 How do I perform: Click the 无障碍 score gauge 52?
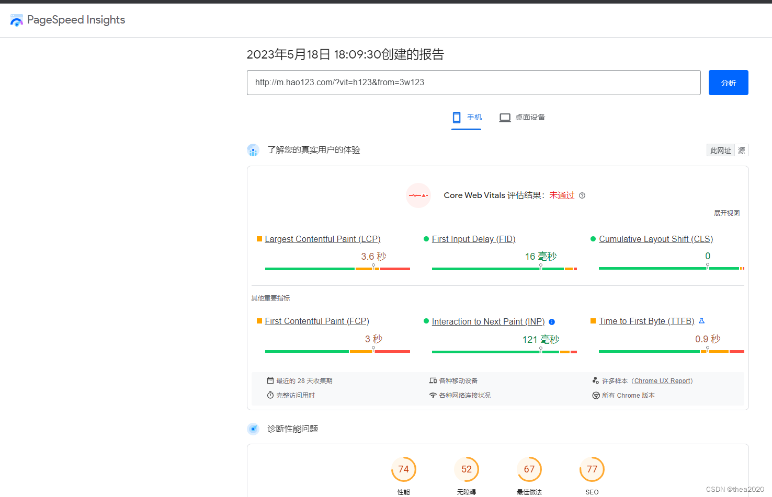467,469
